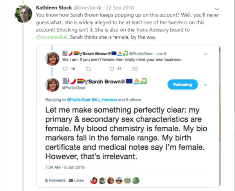235x191 pixels.
Task: Click the envelope direct message icon
Action: pos(135,69)
